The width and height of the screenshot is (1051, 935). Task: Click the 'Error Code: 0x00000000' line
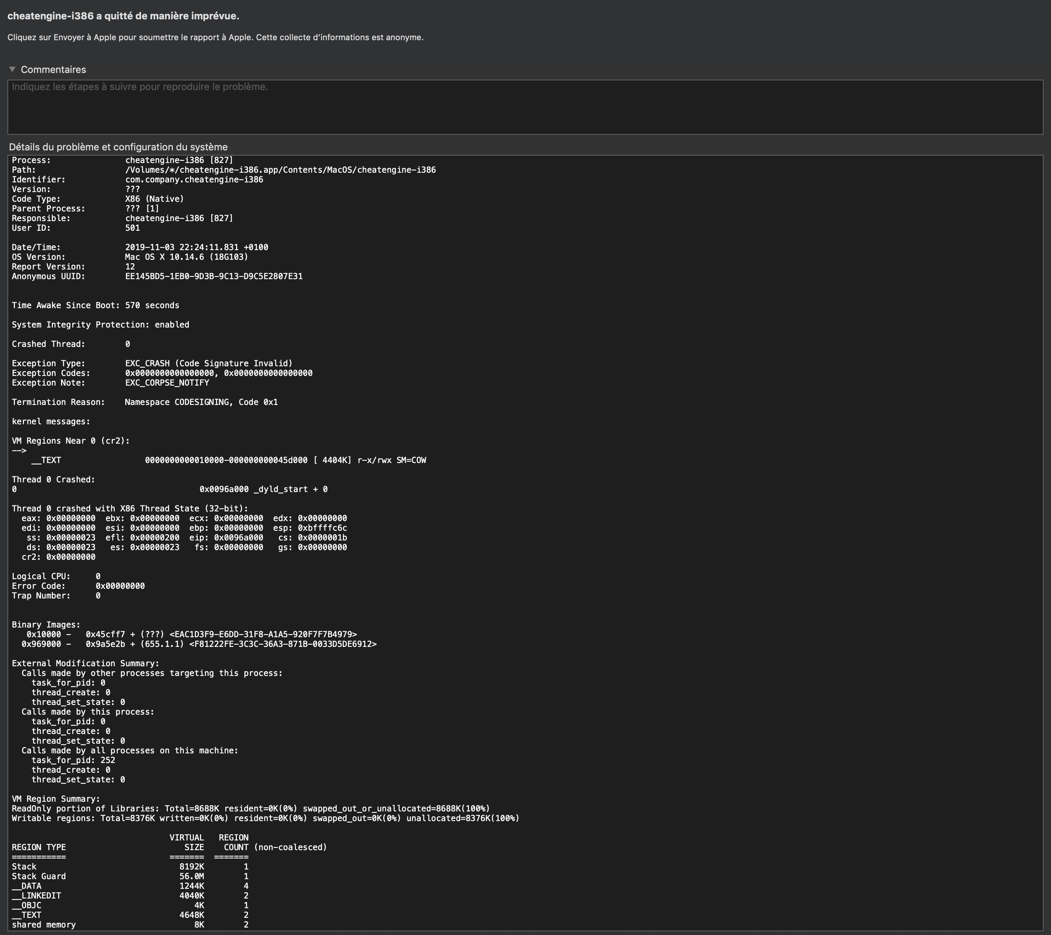coord(78,586)
